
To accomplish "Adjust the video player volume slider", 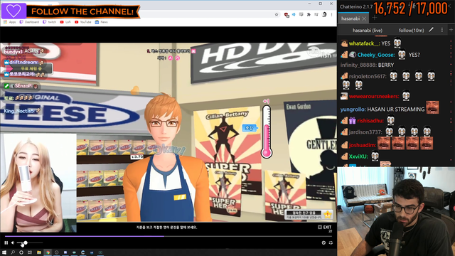I will coord(30,242).
